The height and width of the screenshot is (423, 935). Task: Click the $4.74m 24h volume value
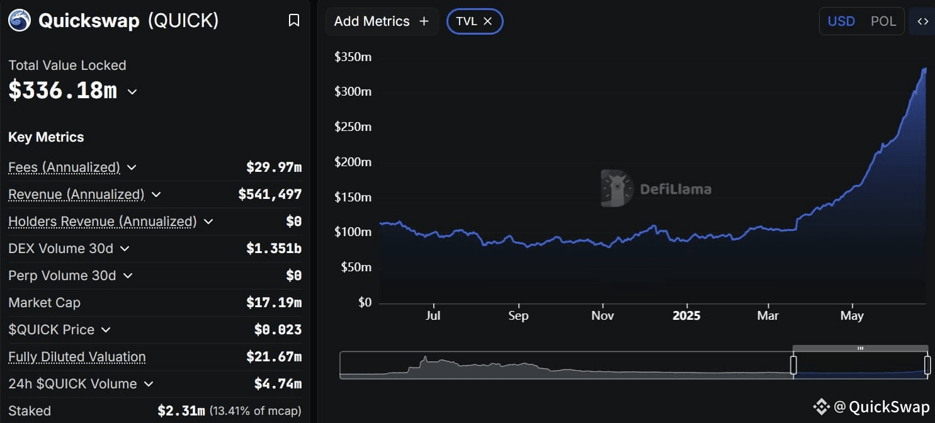point(278,384)
